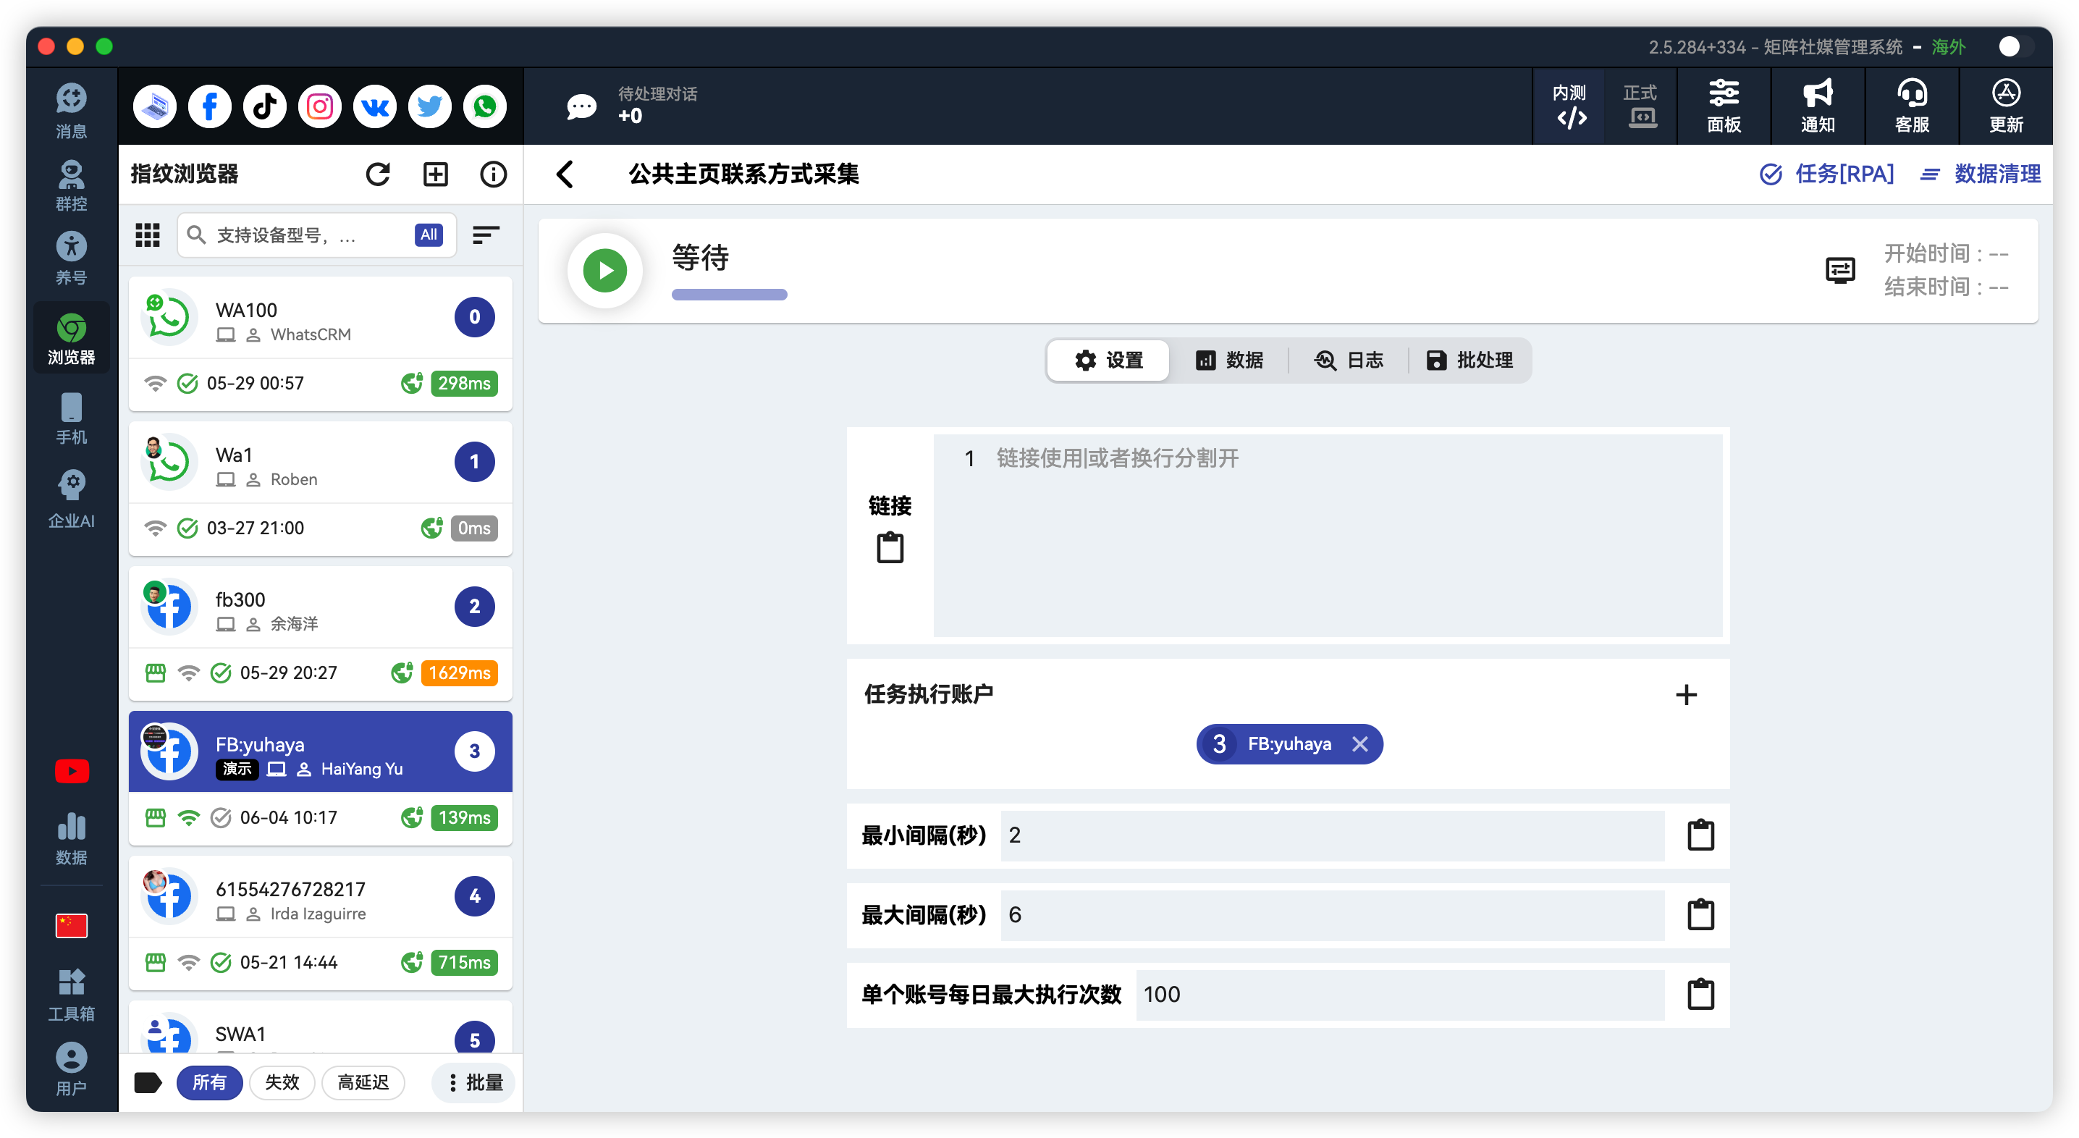Viewport: 2079px width, 1138px height.
Task: Edit the 最小间隔(秒) value field
Action: (1332, 835)
